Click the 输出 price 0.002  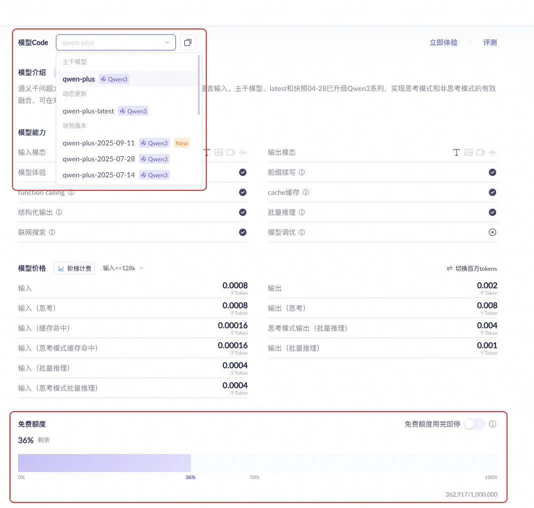487,285
